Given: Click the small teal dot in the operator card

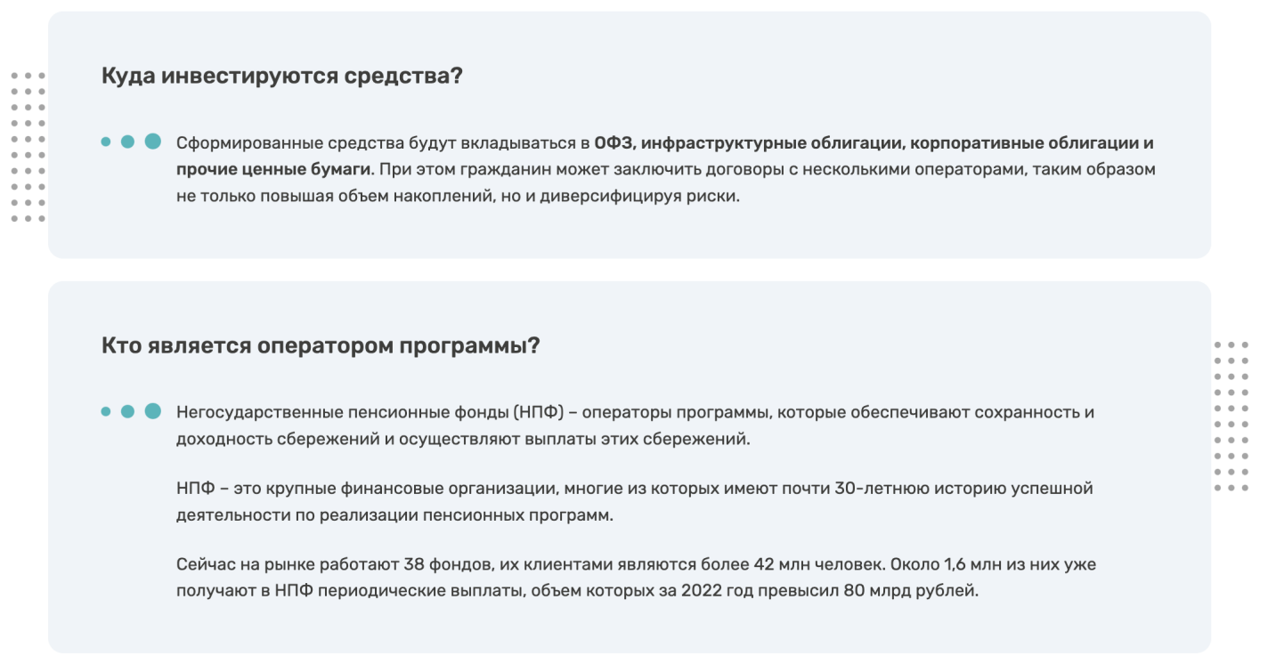Looking at the screenshot, I should (106, 411).
